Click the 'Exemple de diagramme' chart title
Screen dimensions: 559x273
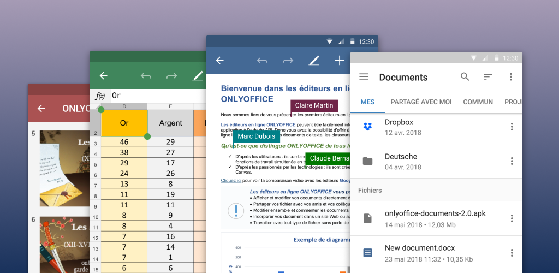(x=322, y=240)
